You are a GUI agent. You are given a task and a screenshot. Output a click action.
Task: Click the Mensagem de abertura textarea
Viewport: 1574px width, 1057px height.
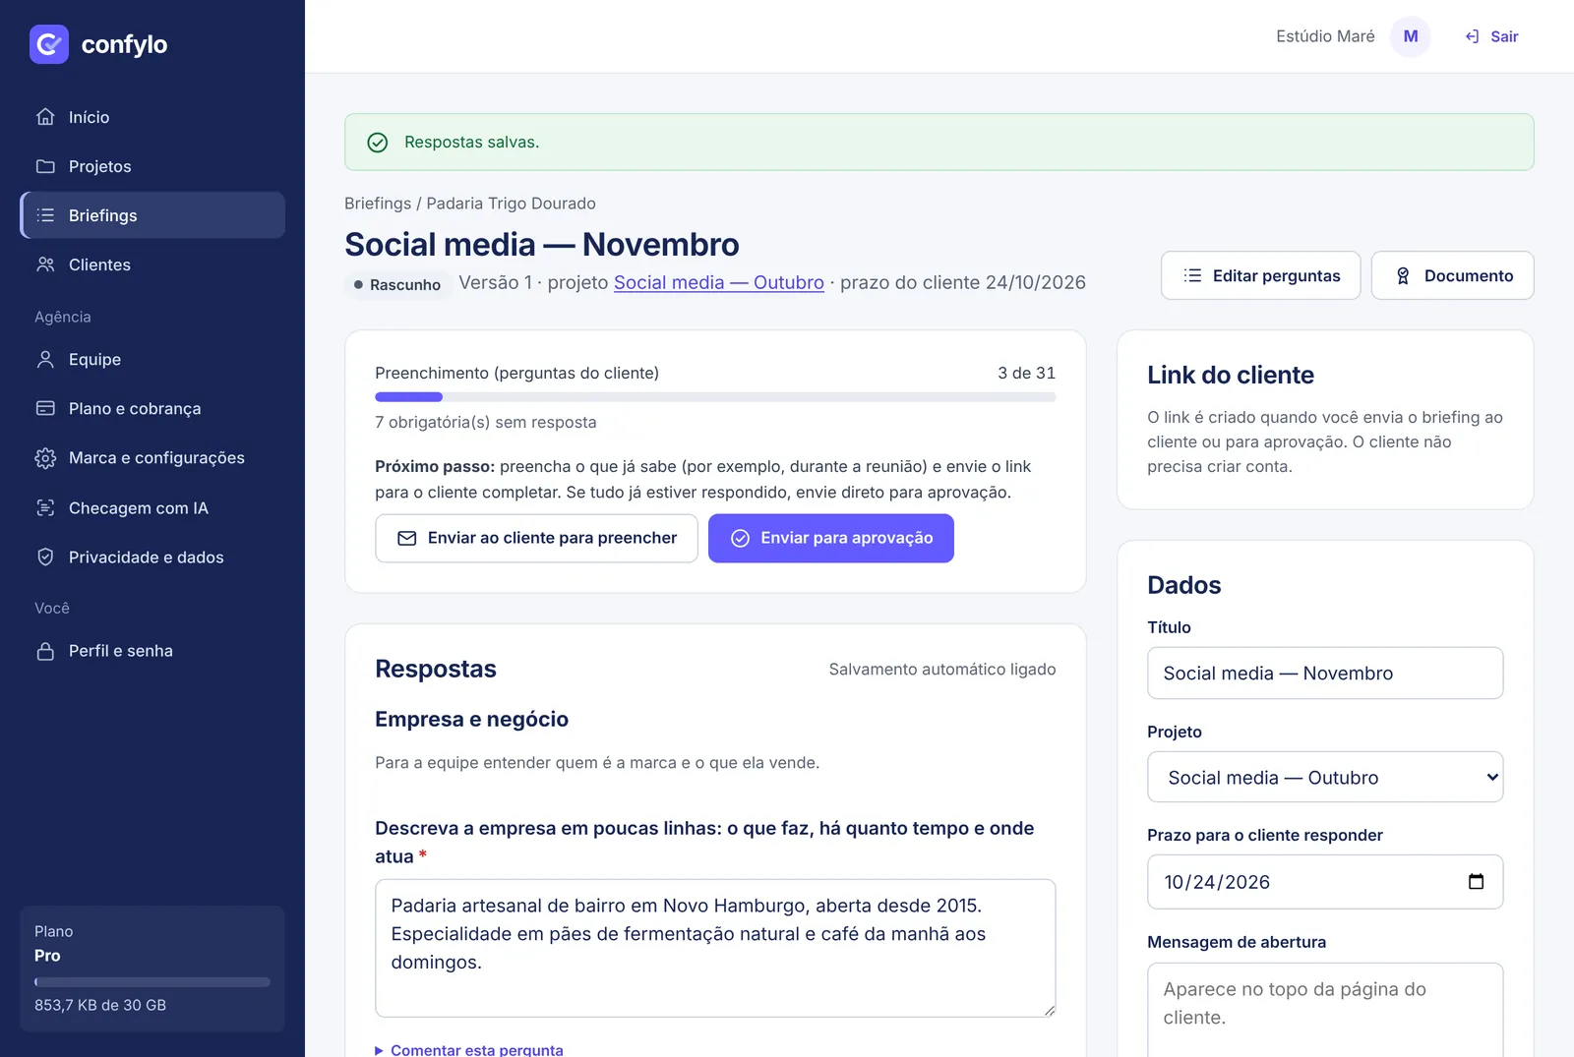[1325, 1010]
